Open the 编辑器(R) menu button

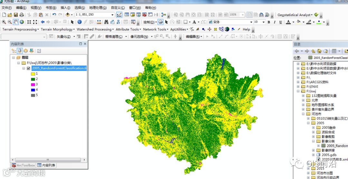pyautogui.click(x=194, y=37)
